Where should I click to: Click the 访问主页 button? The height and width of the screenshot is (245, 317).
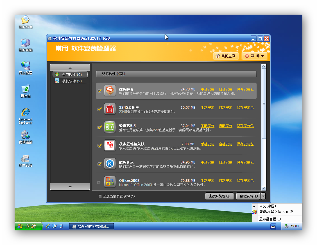(x=226, y=56)
